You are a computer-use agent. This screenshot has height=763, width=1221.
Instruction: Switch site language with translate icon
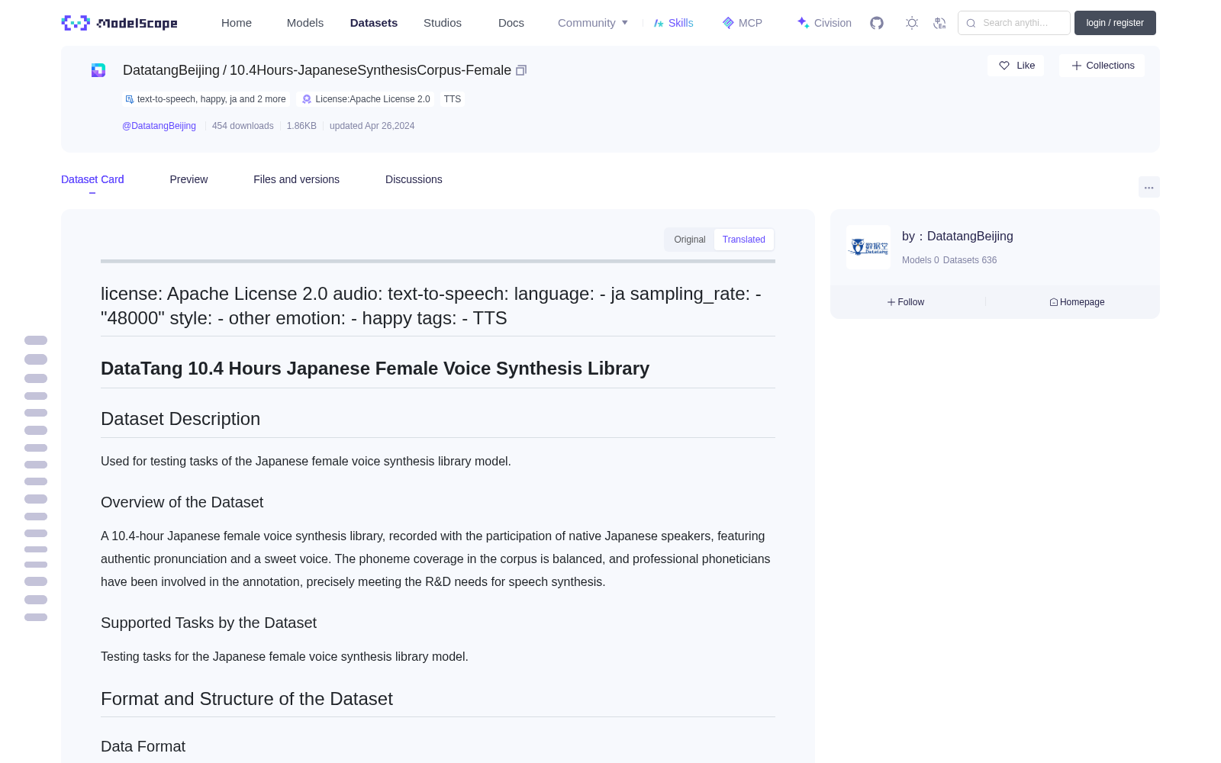(939, 23)
